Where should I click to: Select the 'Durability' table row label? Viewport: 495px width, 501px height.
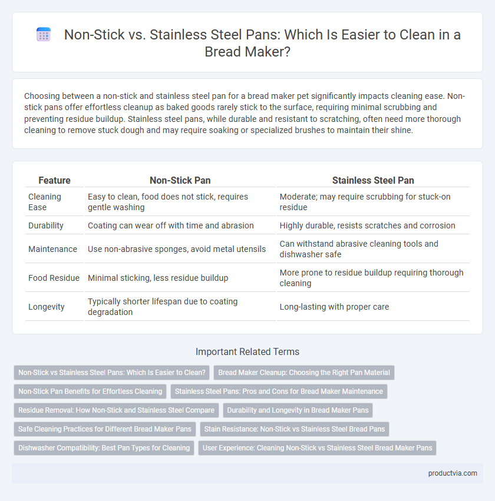pos(46,225)
